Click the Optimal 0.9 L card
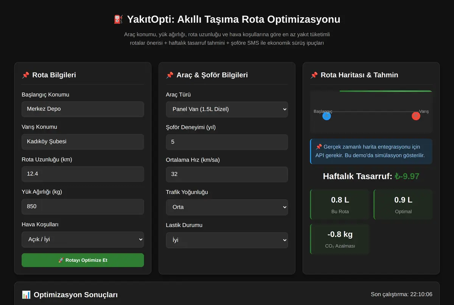454x305 pixels. [x=403, y=204]
